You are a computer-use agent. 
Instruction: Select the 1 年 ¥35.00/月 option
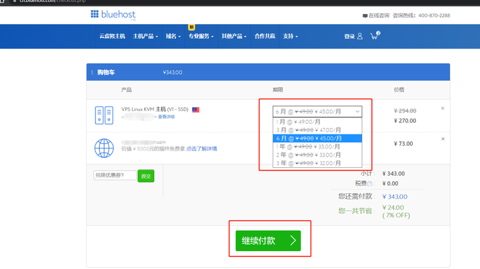coord(317,146)
